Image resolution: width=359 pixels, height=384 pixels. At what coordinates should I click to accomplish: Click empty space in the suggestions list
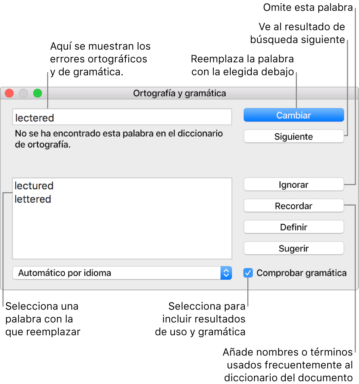[122, 233]
